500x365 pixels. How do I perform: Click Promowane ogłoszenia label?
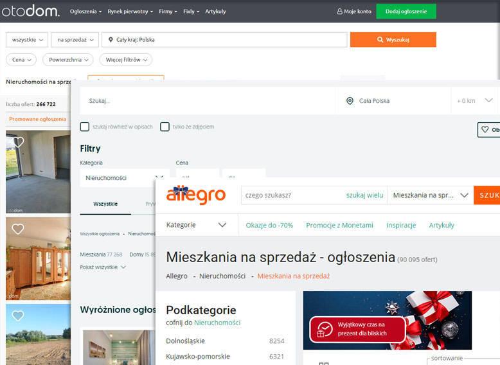tap(38, 119)
